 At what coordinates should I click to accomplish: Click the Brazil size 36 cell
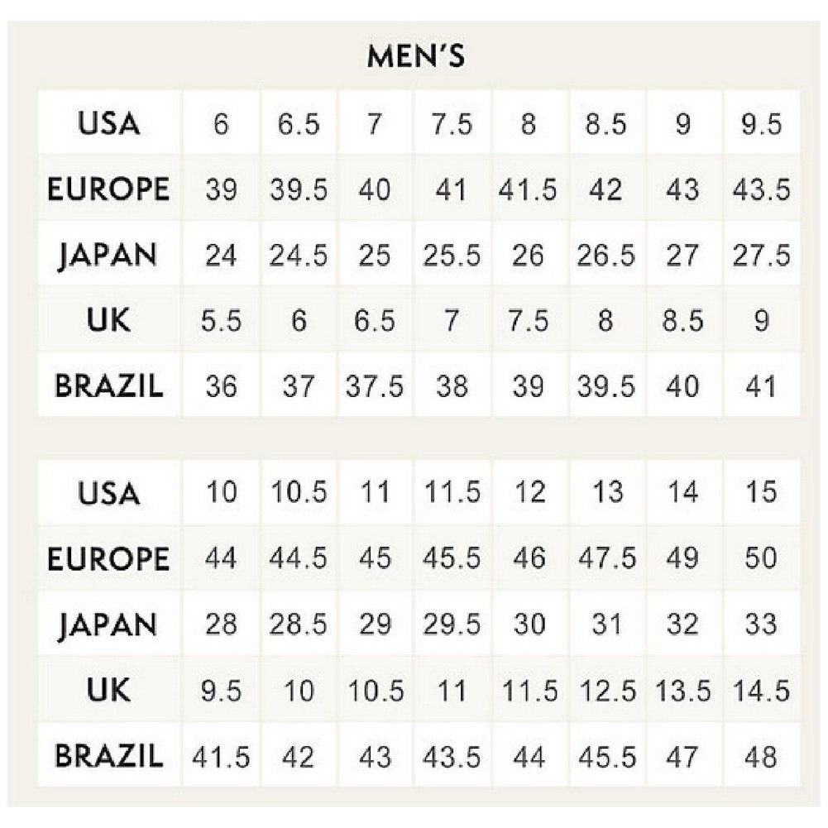[x=221, y=386]
